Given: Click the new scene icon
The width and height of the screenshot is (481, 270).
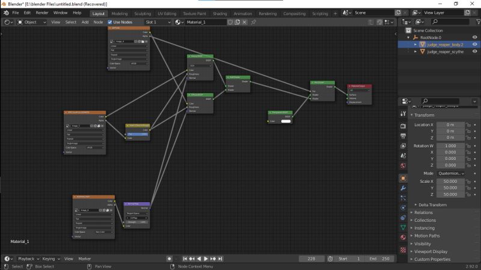Looking at the screenshot, I should (x=398, y=13).
